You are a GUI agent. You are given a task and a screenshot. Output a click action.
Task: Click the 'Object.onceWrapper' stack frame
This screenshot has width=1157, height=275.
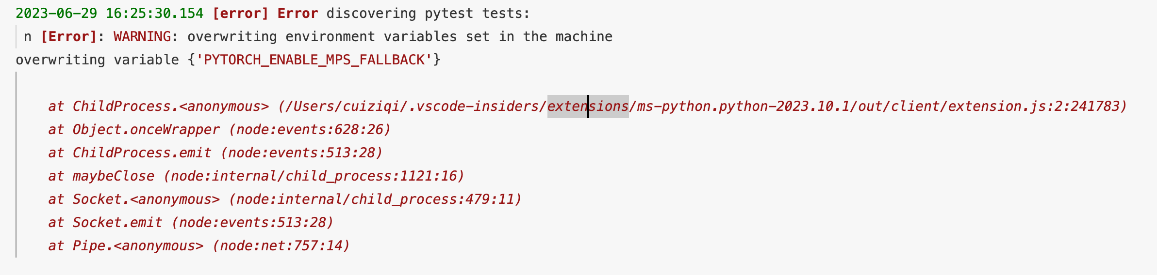click(x=146, y=130)
